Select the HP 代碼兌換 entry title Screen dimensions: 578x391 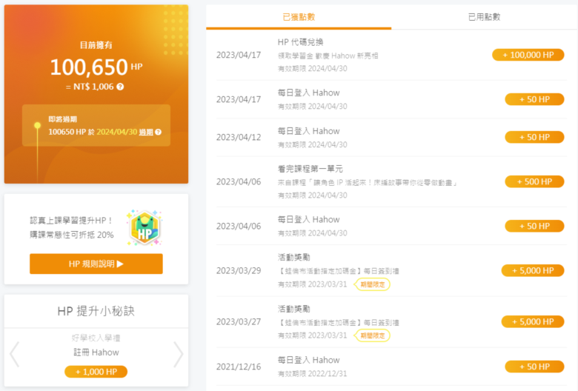[300, 42]
